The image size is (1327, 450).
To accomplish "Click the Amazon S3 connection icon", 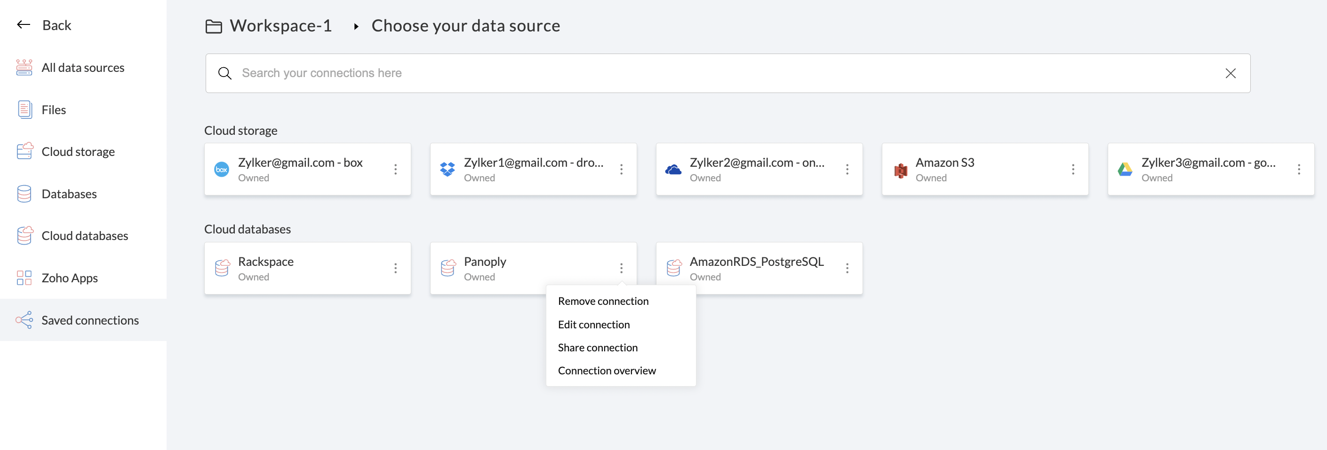I will [901, 170].
